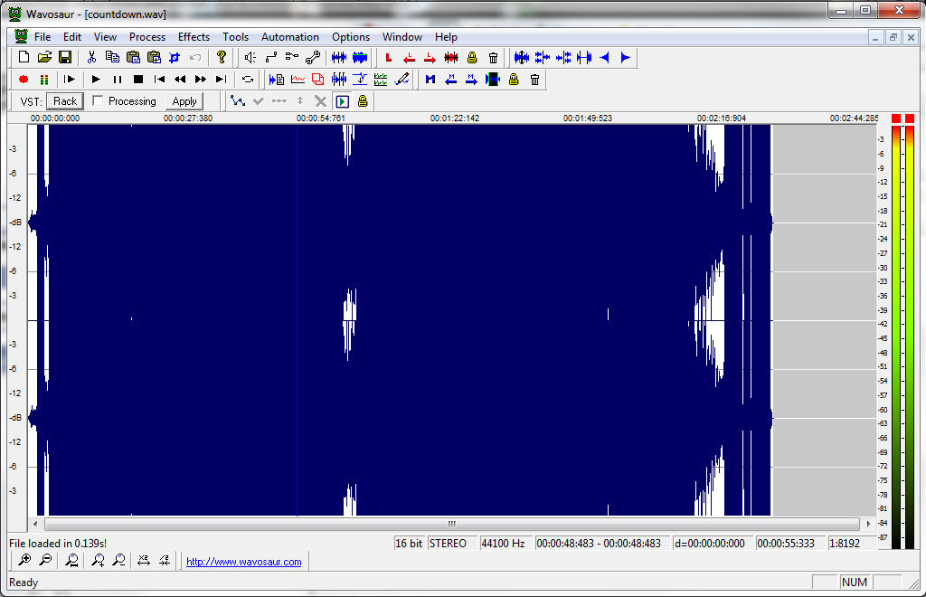Viewport: 926px width, 597px height.
Task: Rewind with the double left arrow button
Action: coord(180,79)
